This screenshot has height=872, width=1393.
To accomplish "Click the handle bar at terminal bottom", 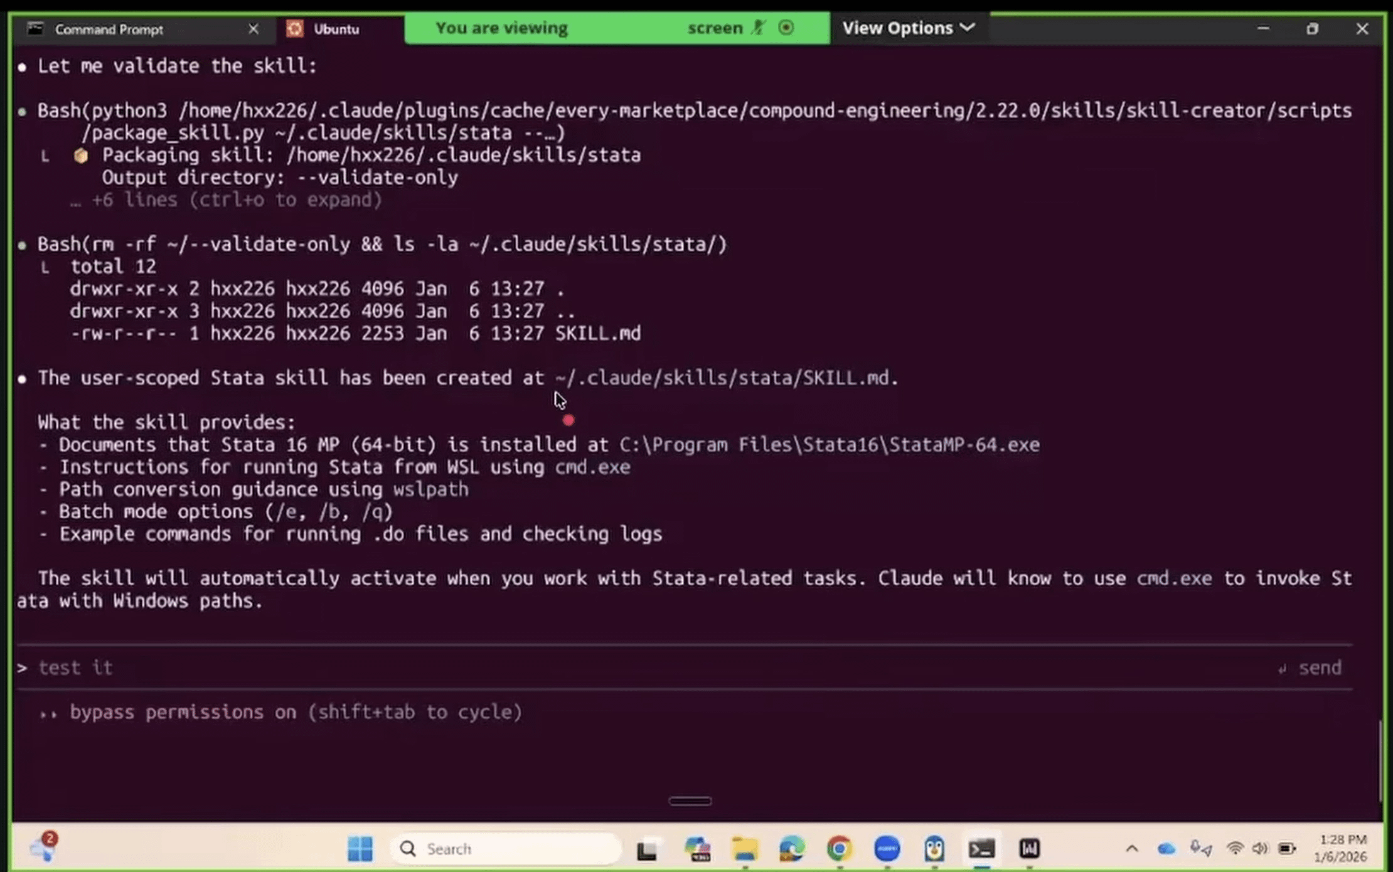I will (x=690, y=801).
